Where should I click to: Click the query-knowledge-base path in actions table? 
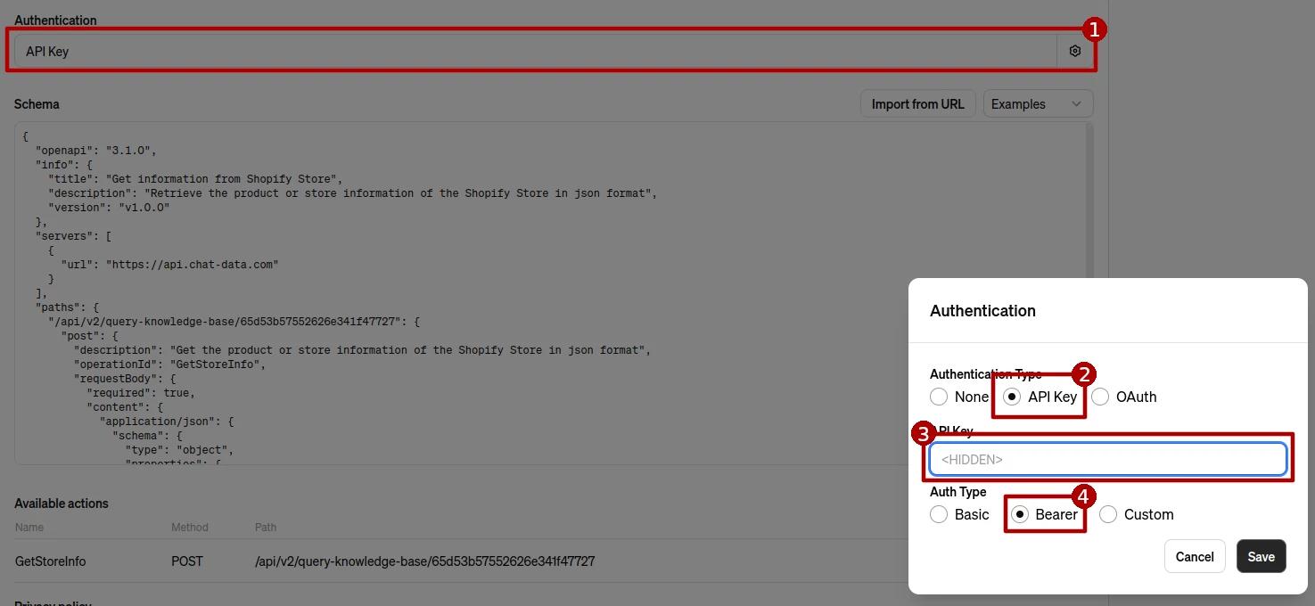[x=424, y=561]
